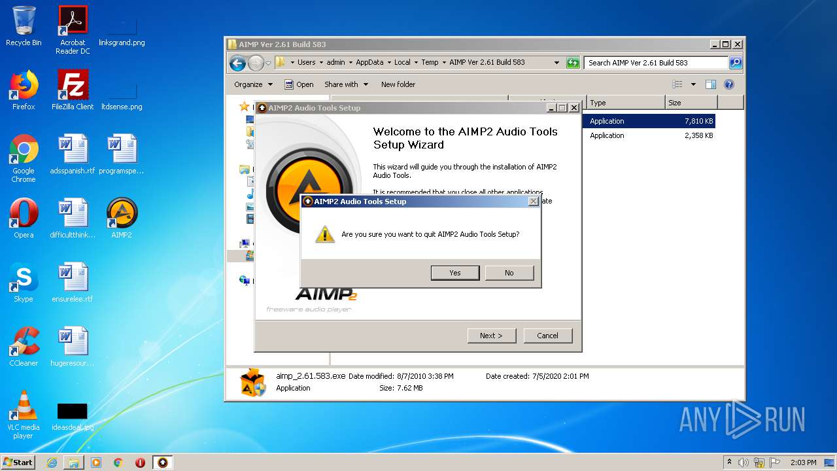837x471 pixels.
Task: Go back in Explorer window
Action: [x=238, y=63]
